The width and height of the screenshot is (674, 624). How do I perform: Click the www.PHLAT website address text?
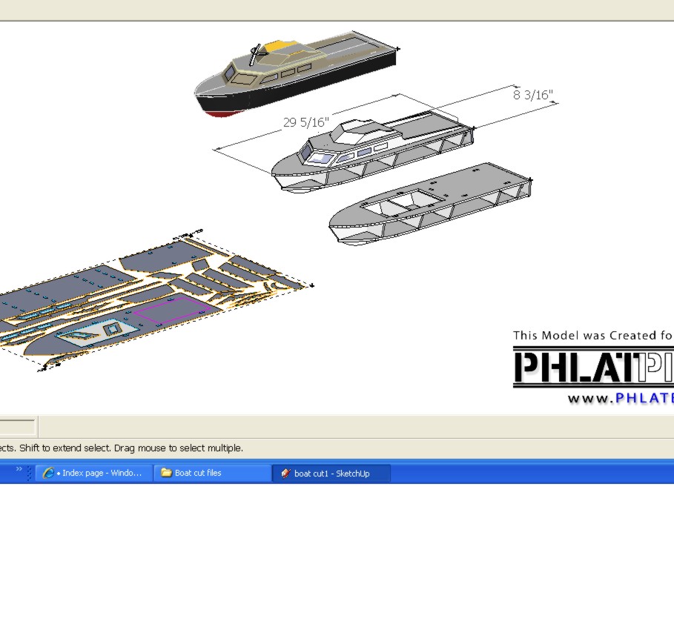point(621,399)
